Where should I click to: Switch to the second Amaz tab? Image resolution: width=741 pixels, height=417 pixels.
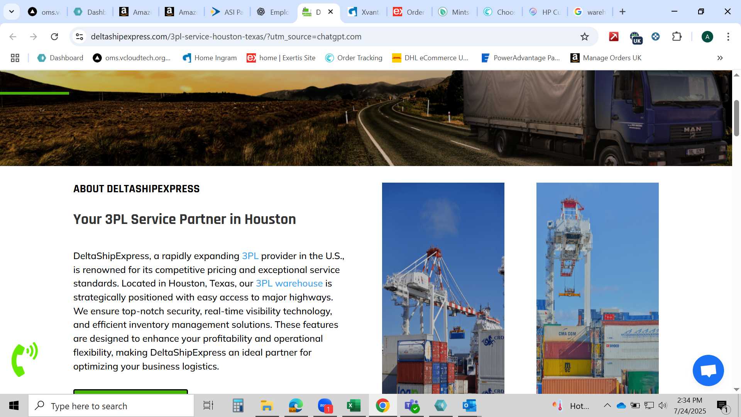[x=181, y=12]
